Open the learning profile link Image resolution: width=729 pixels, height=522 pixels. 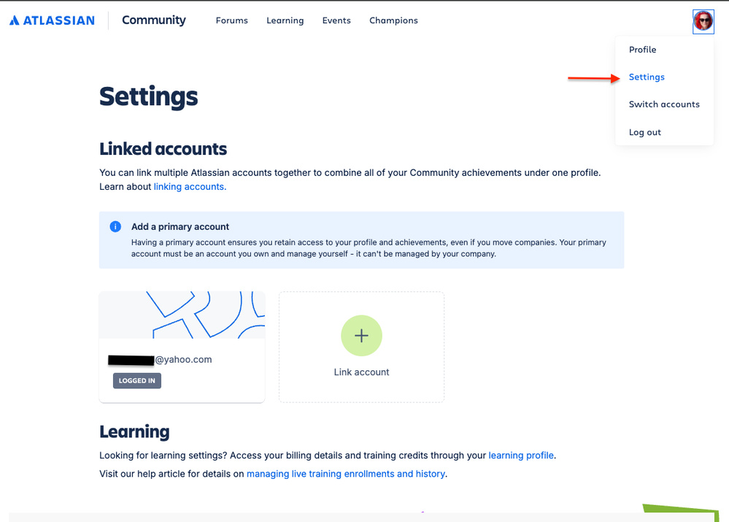[521, 455]
